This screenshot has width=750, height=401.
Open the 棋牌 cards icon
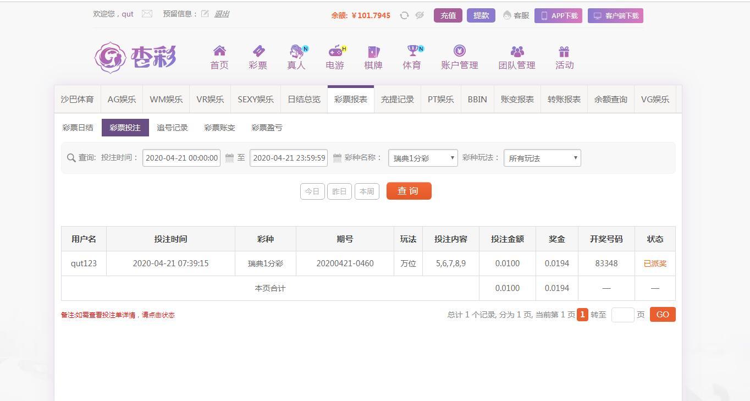[373, 52]
